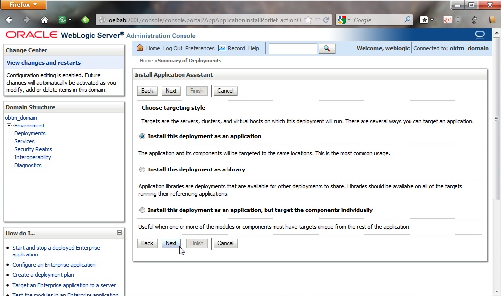The width and height of the screenshot is (501, 296).
Task: Click the Google +1 toolbar icon
Action: [447, 20]
